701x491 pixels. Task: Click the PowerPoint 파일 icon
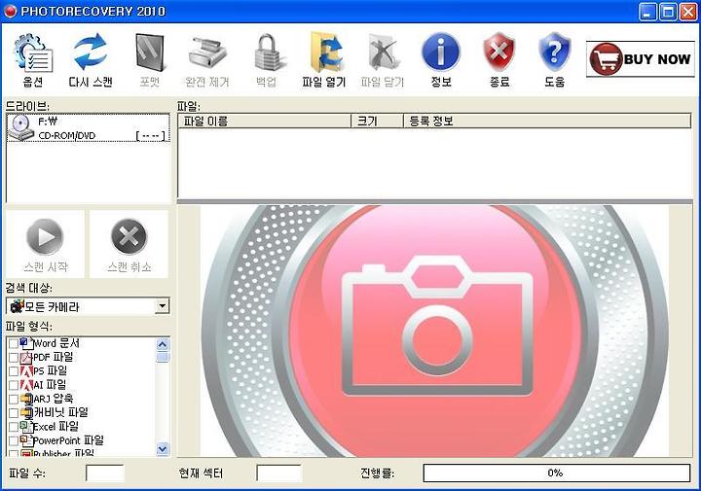tap(27, 441)
